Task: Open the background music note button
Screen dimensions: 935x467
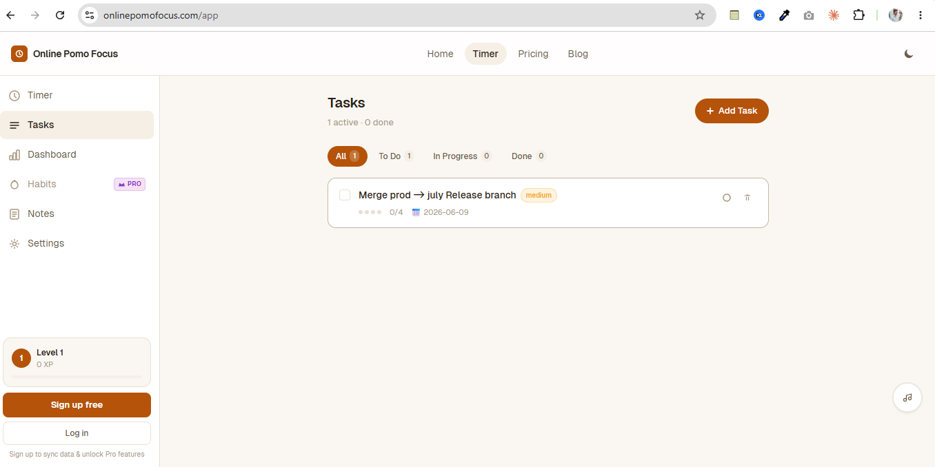Action: [x=907, y=397]
